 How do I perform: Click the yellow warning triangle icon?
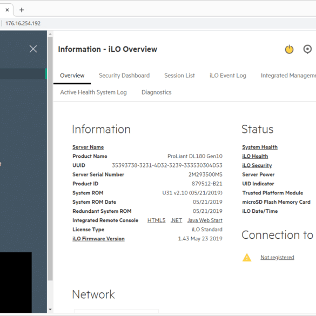[247, 257]
